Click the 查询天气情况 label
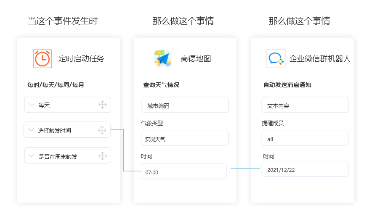 tap(161, 85)
